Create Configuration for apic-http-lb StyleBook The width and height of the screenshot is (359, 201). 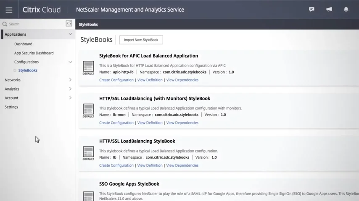(x=116, y=80)
